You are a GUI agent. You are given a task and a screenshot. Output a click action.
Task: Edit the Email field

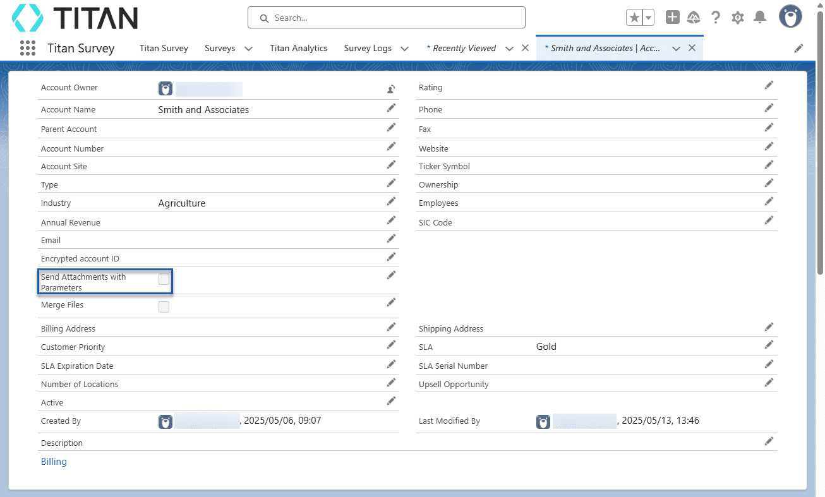391,239
